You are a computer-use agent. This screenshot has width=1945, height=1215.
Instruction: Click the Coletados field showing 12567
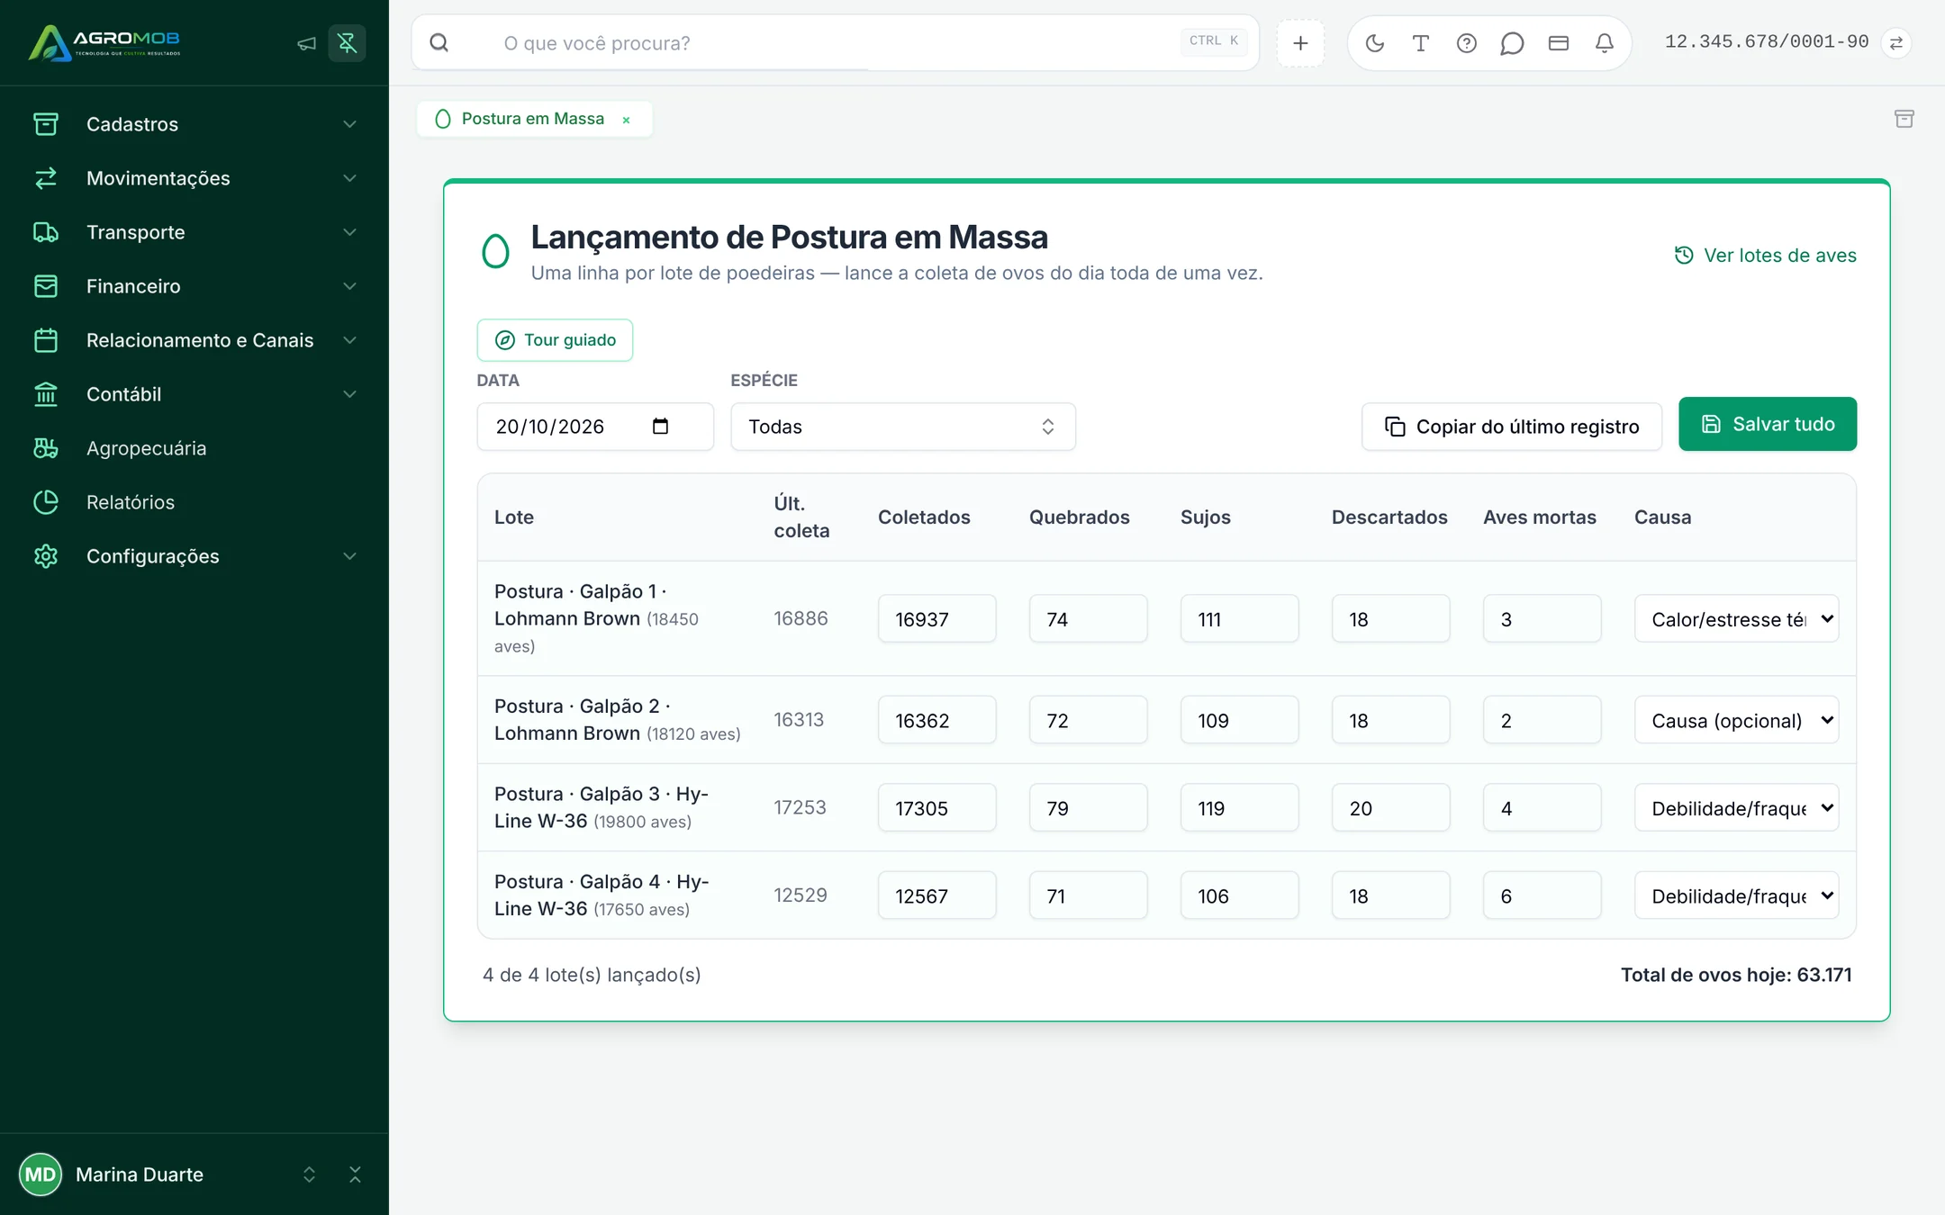tap(936, 895)
